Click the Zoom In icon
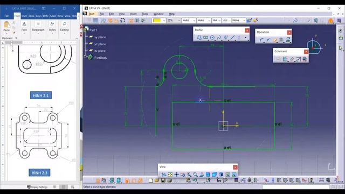The width and height of the screenshot is (345, 194). [189, 175]
